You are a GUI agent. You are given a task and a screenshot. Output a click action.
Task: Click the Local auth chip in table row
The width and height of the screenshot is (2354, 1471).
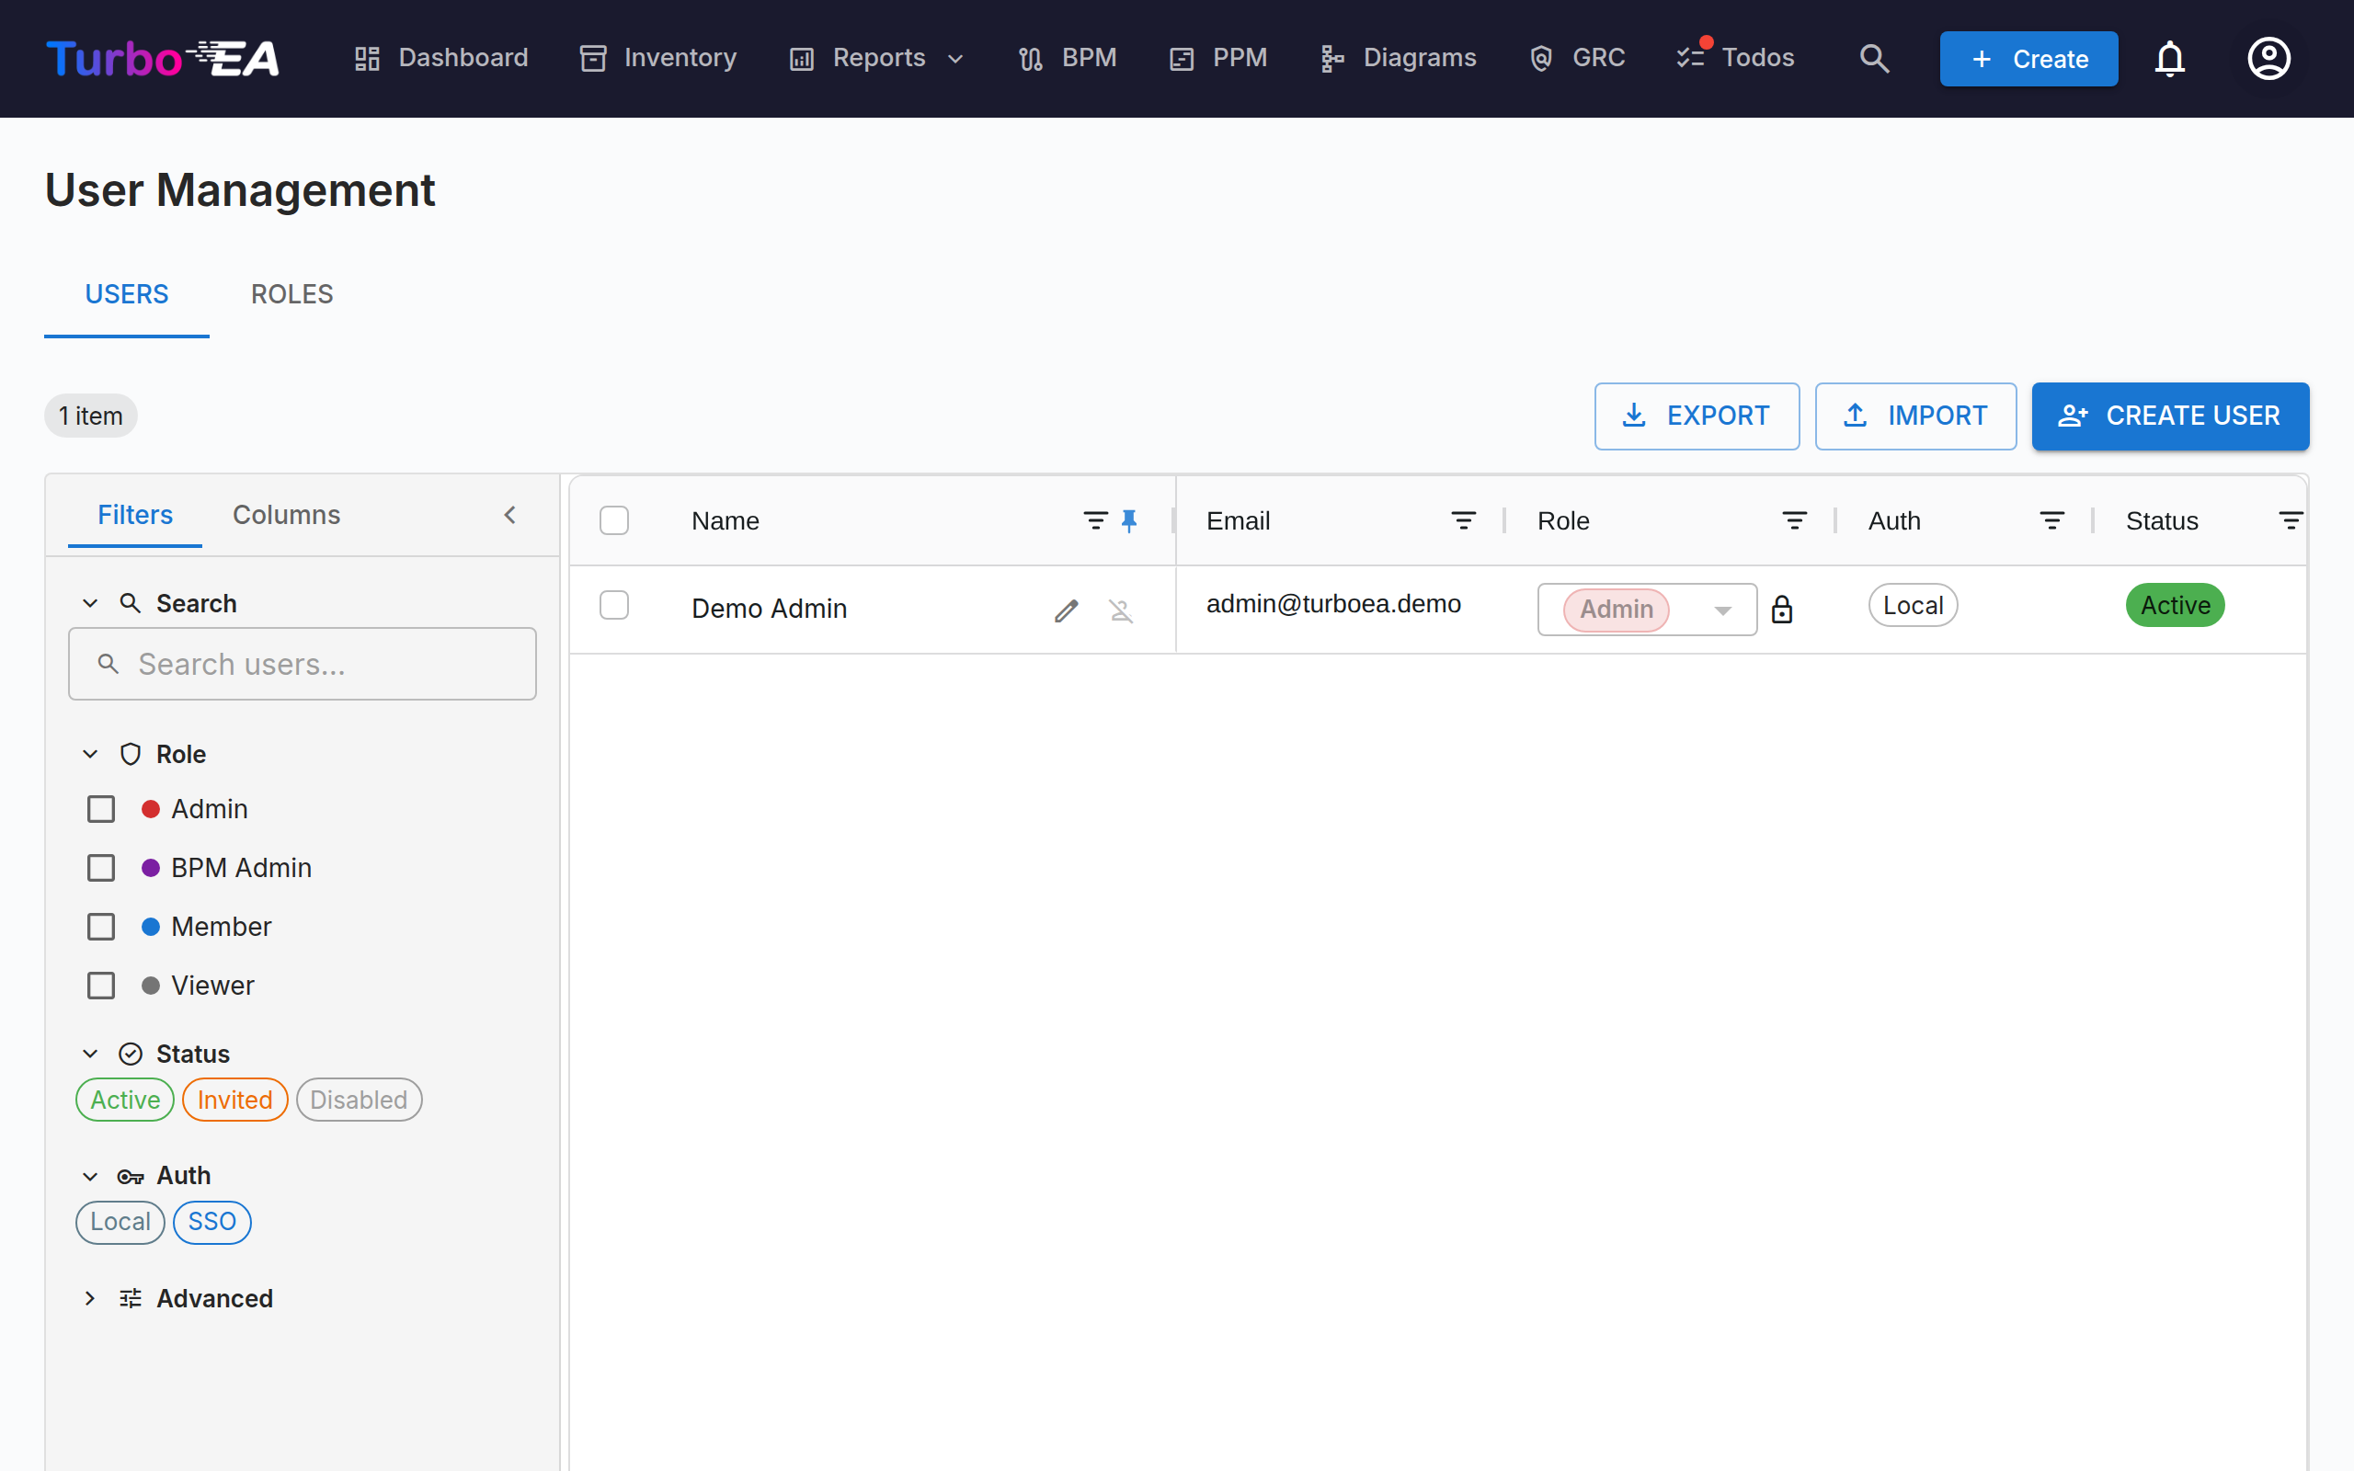pos(1913,605)
